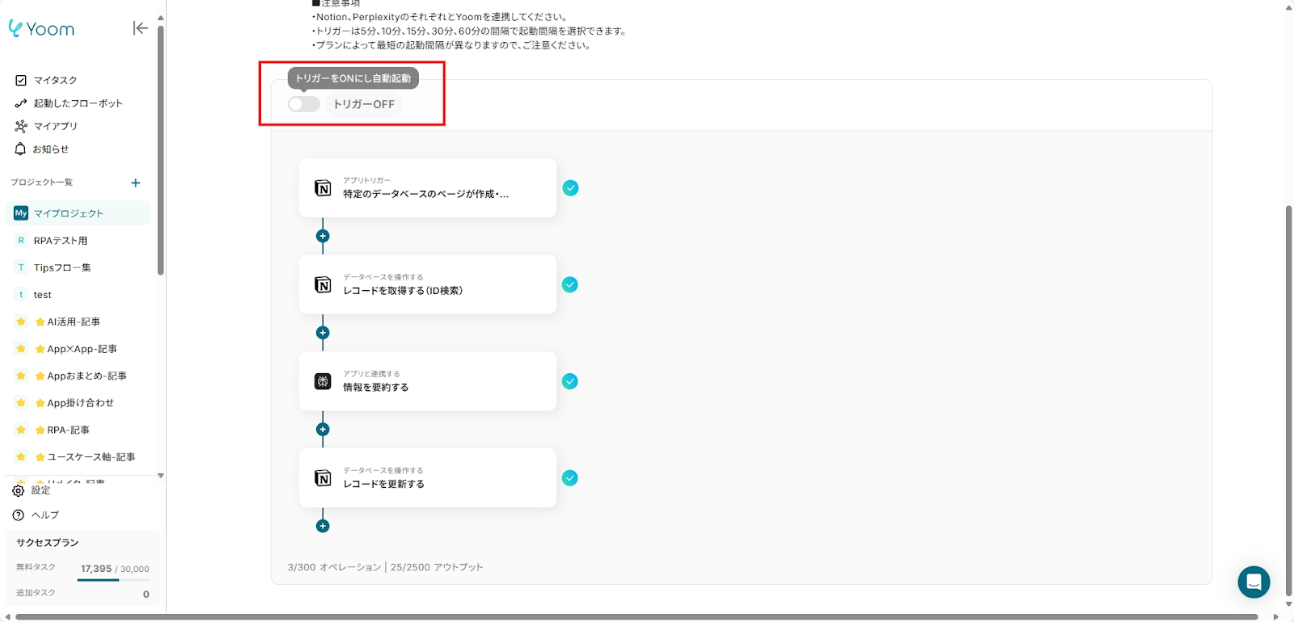1294x622 pixels.
Task: Click the check mark beside アプリトリガー step
Action: click(570, 188)
